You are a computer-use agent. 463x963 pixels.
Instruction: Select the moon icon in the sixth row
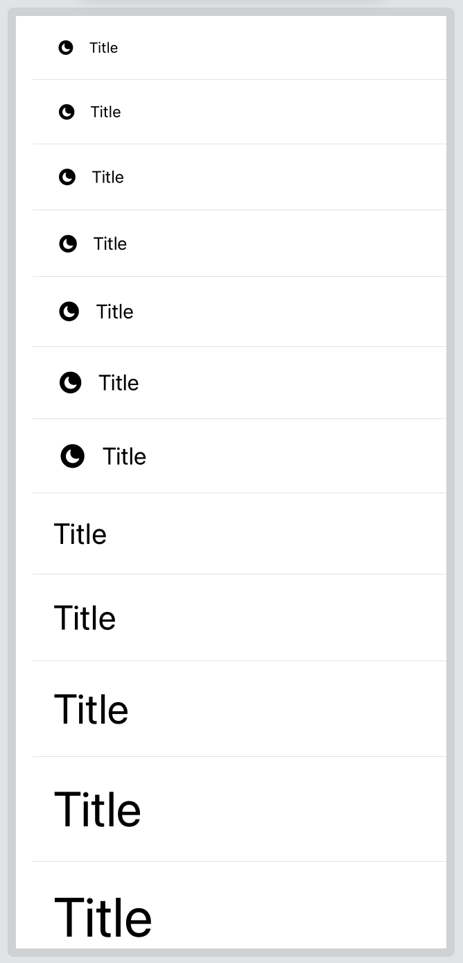[x=70, y=382]
